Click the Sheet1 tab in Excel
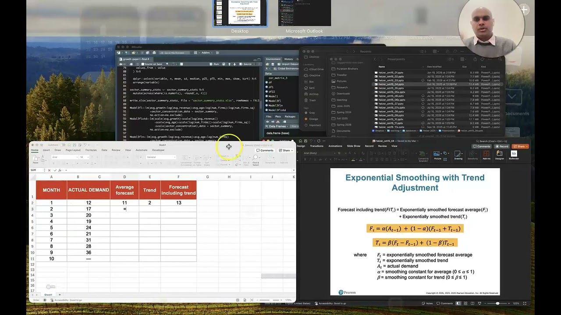 [x=48, y=294]
